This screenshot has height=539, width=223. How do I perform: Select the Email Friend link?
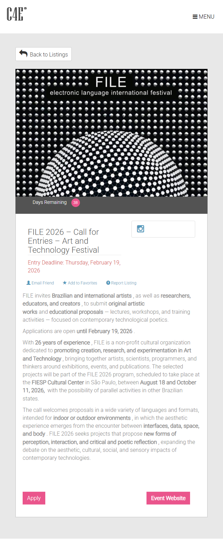click(x=43, y=283)
